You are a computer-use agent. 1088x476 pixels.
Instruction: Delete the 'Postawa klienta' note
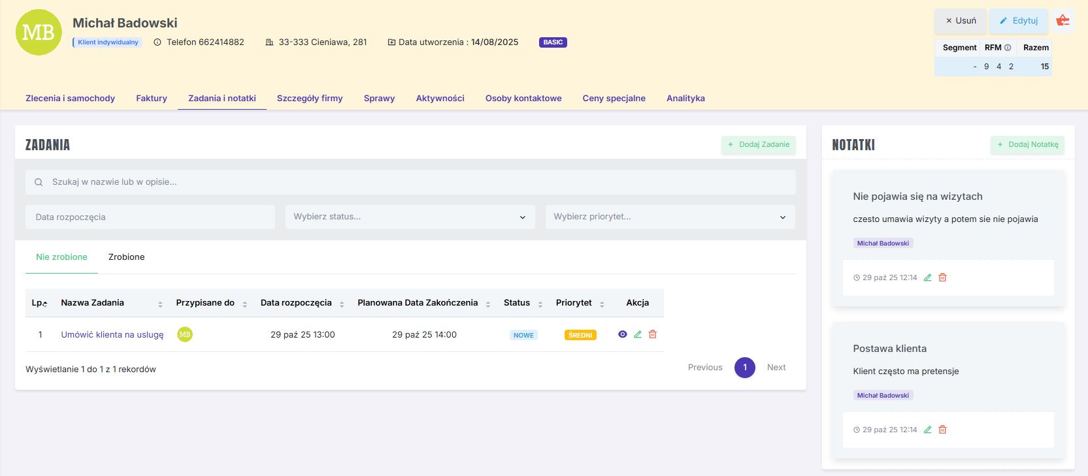coord(942,430)
